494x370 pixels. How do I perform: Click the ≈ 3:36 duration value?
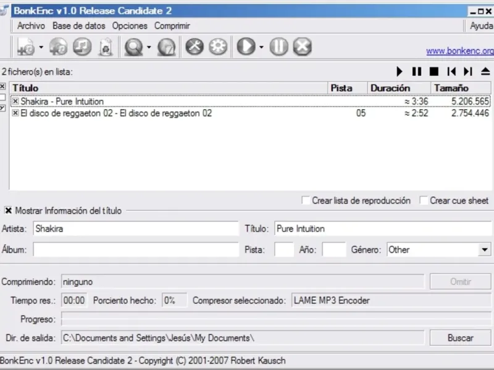416,101
